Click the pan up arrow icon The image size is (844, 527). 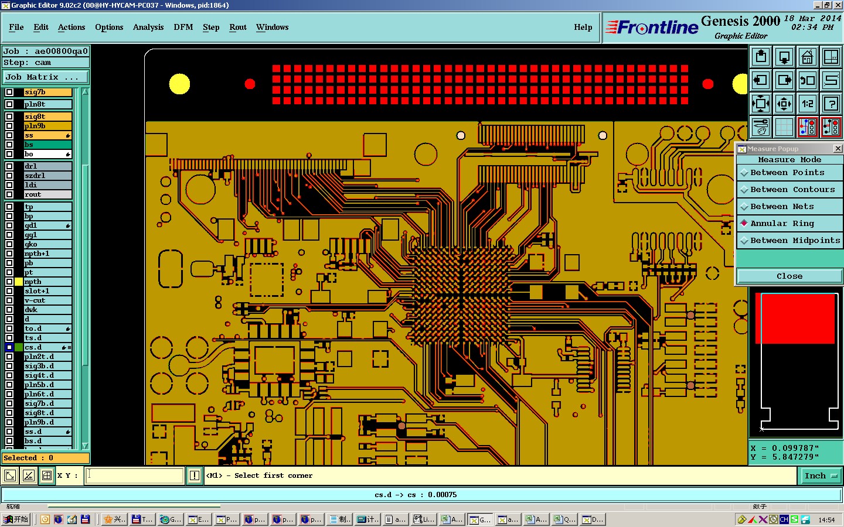pos(761,57)
